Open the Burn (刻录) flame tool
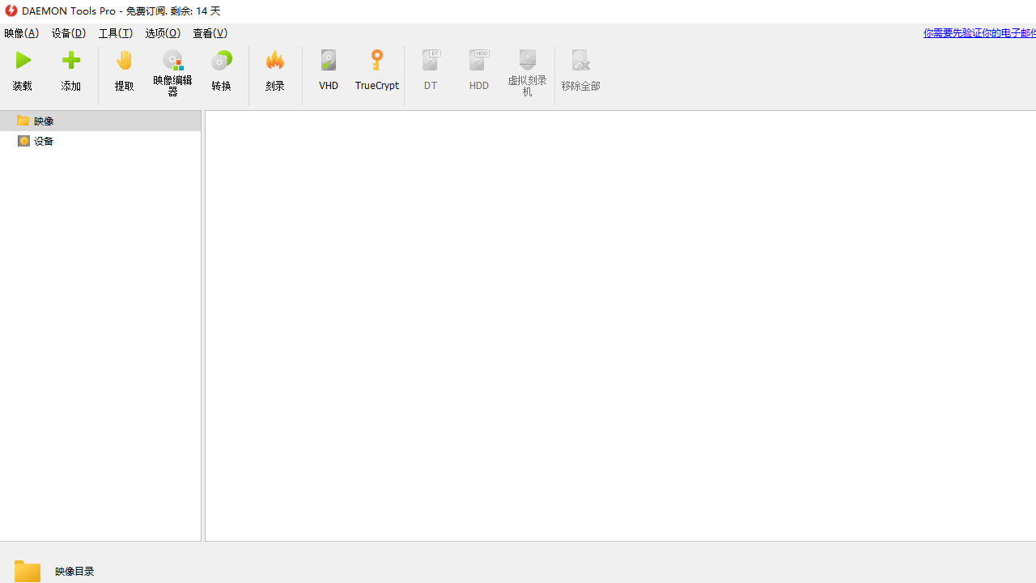Viewport: 1036px width, 583px height. pos(275,62)
